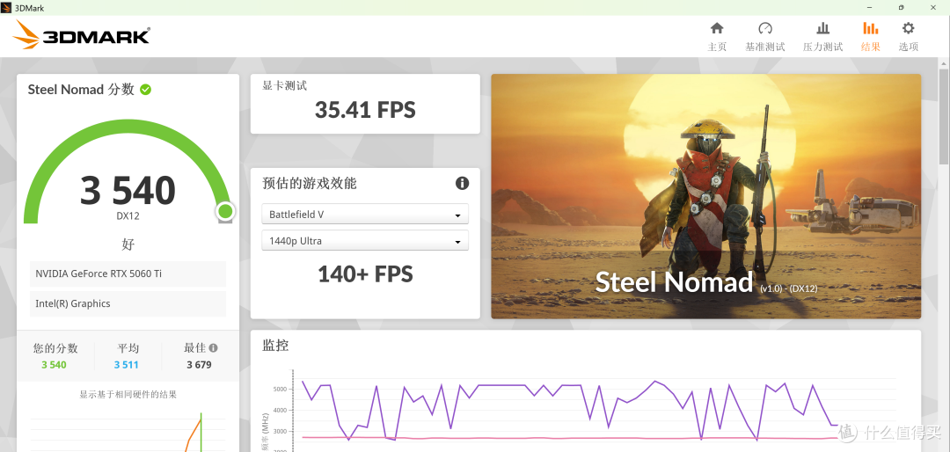Viewport: 950px width, 452px height.
Task: Click the Steel Nomad benchmark artwork
Action: [705, 196]
